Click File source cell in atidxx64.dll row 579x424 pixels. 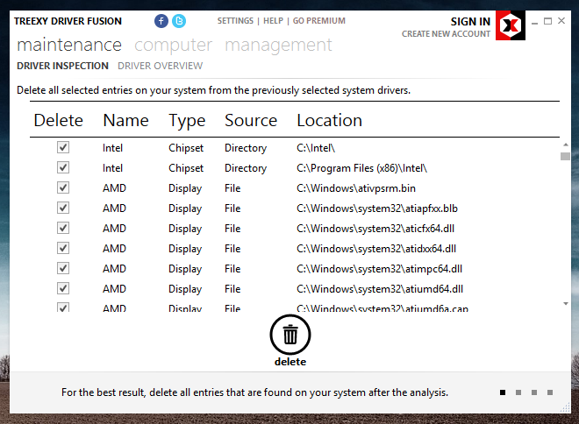tap(232, 249)
